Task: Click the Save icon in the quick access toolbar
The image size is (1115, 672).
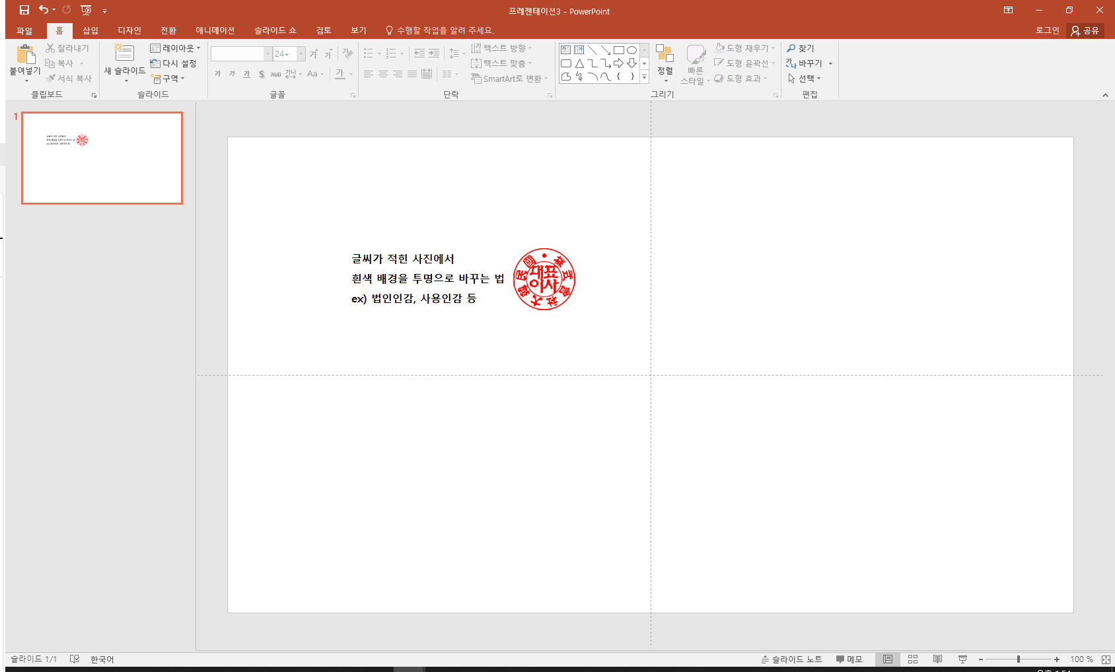Action: point(24,10)
